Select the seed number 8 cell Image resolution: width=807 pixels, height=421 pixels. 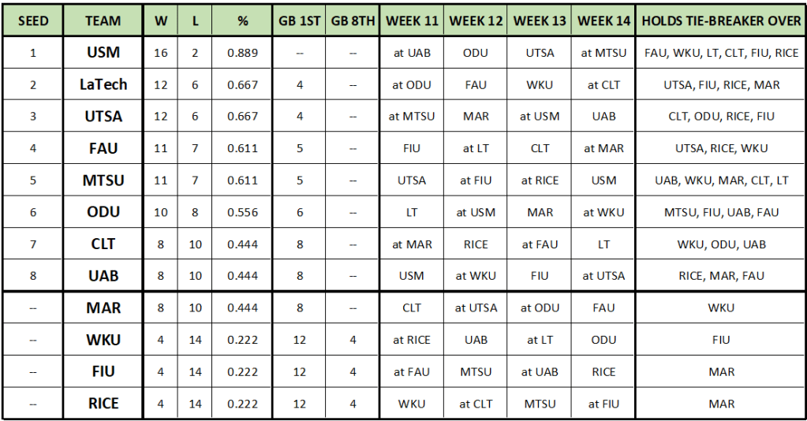pyautogui.click(x=32, y=276)
